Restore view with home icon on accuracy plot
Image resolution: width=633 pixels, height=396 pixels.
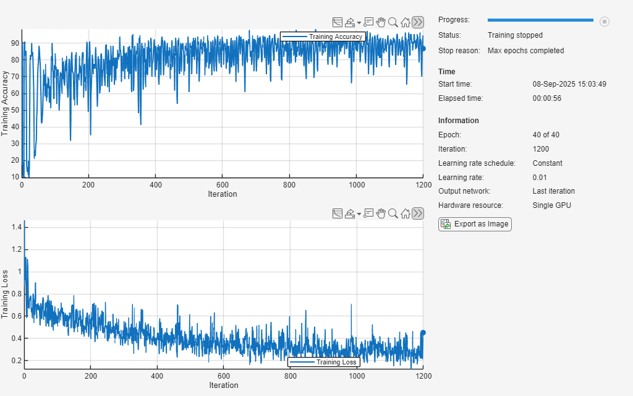[x=406, y=22]
